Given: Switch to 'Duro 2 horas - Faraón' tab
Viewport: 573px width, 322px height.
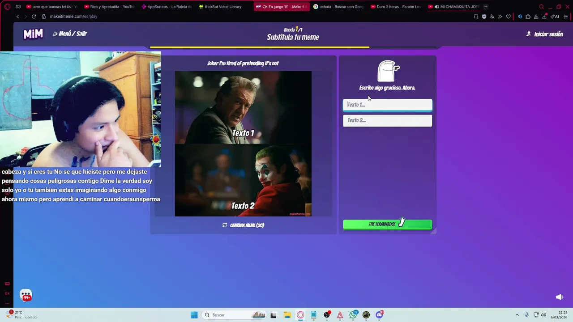Looking at the screenshot, I should tap(396, 7).
